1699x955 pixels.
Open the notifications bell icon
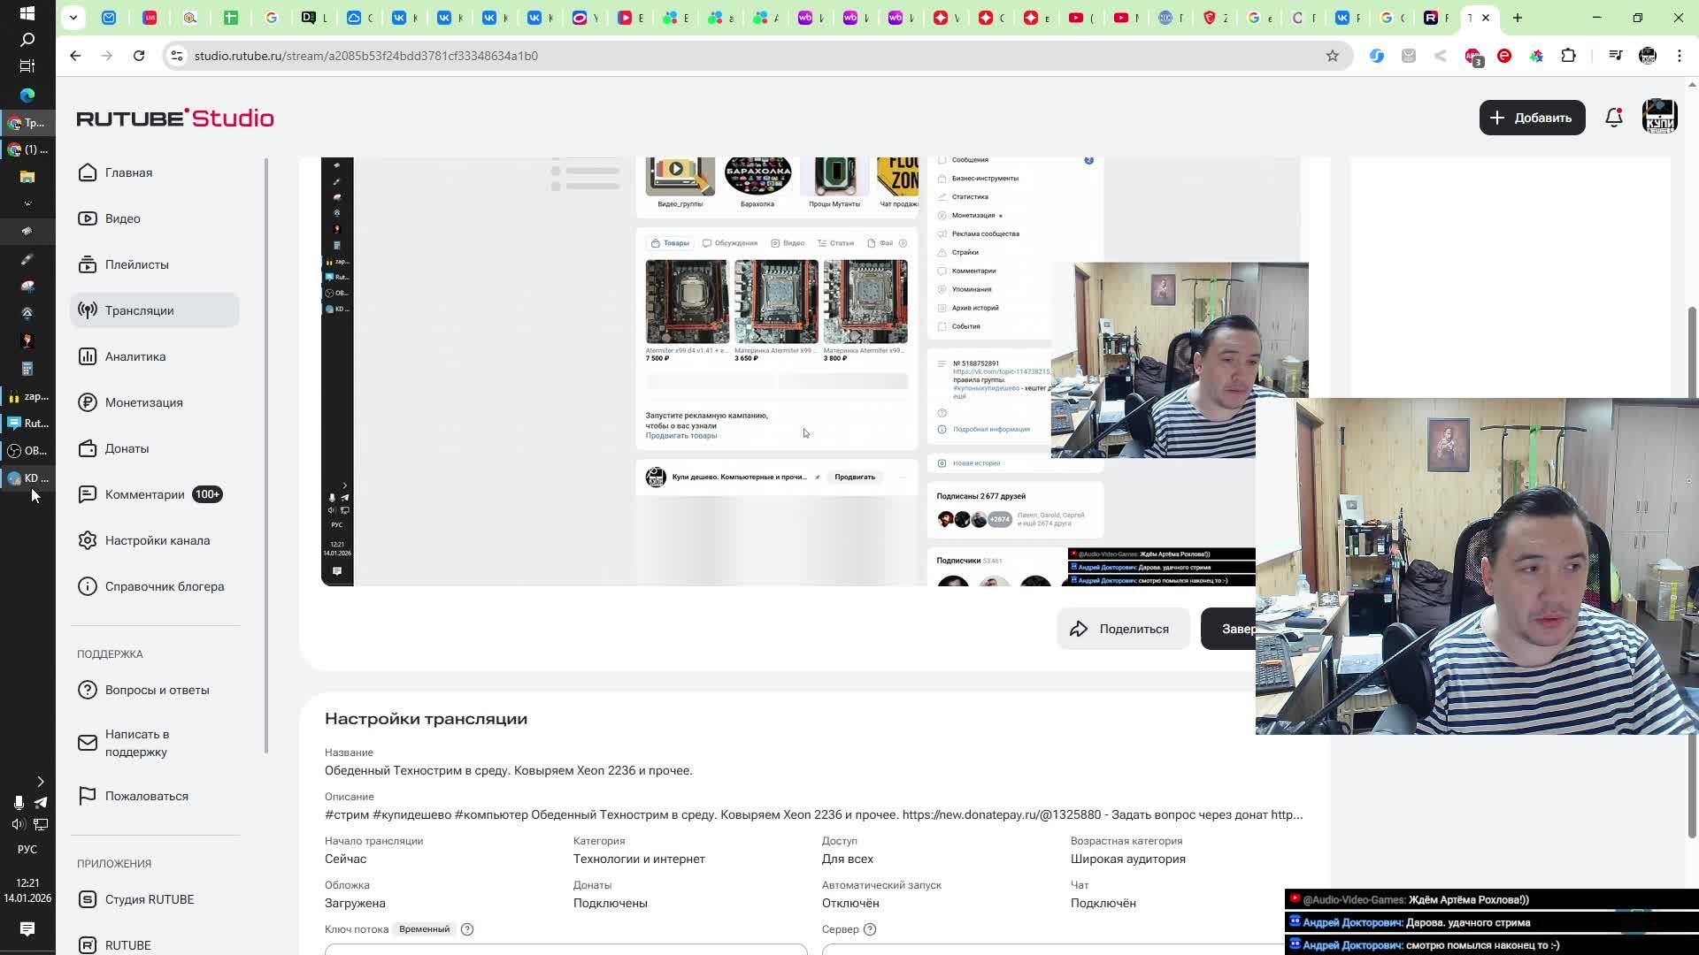pos(1613,118)
